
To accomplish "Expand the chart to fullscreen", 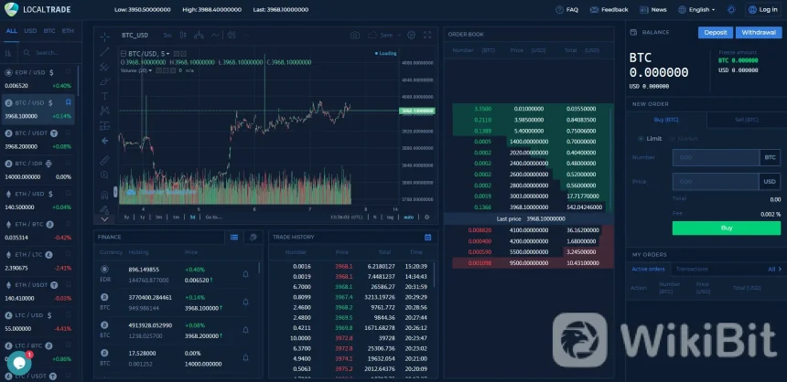I will 427,35.
